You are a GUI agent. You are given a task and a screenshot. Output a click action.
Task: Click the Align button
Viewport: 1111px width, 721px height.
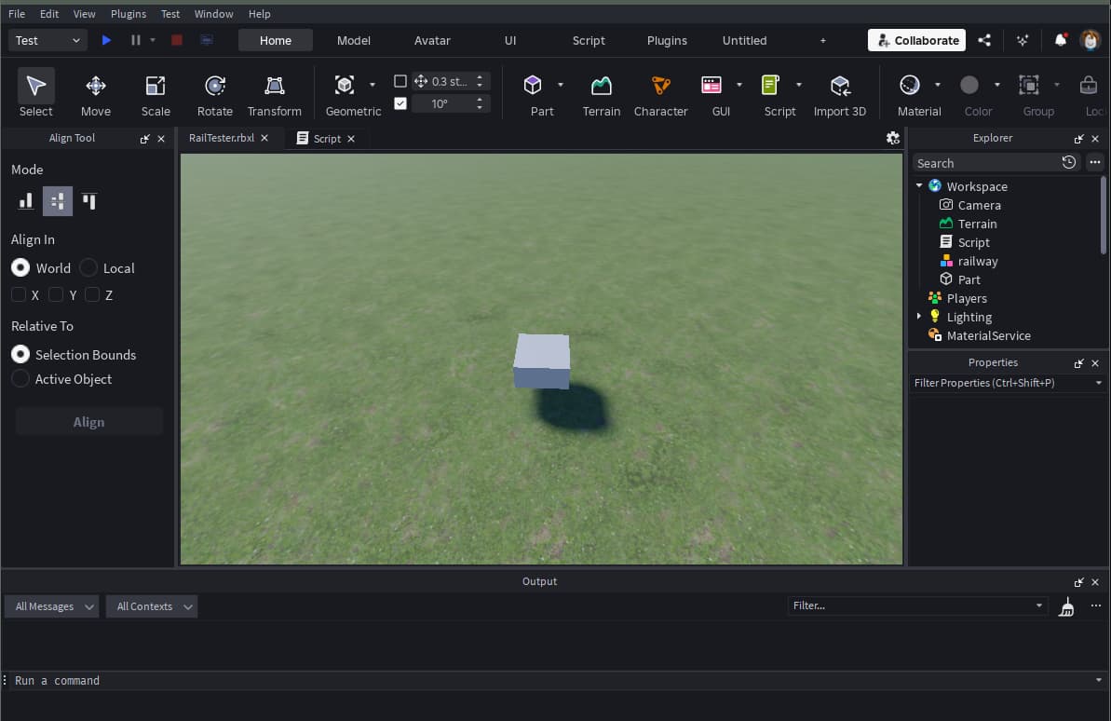tap(88, 422)
